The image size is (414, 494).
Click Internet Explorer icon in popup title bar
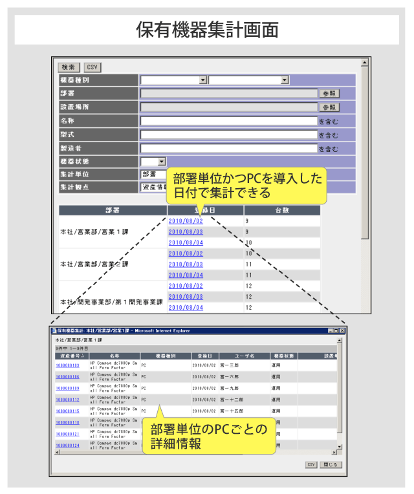pyautogui.click(x=54, y=331)
